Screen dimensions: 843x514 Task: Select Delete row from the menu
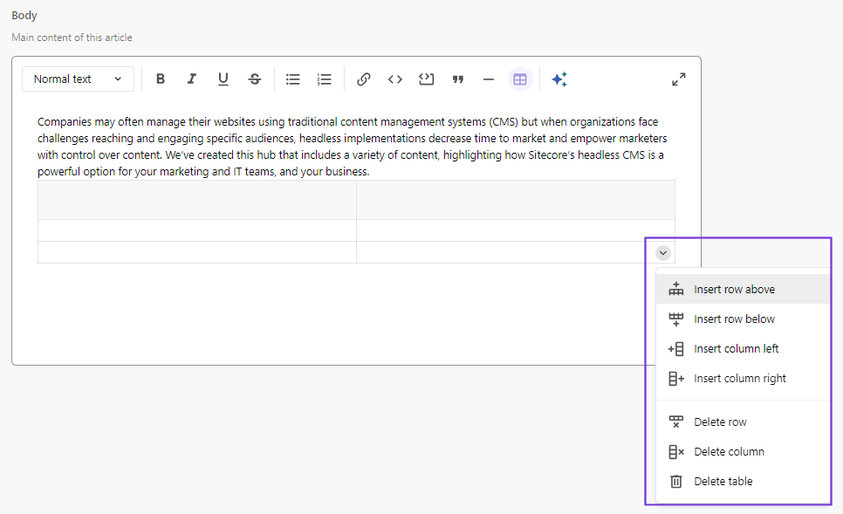[743, 421]
